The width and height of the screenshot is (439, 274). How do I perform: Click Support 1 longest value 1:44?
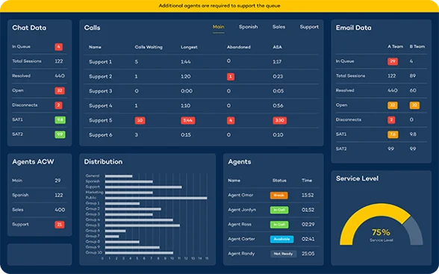(x=186, y=62)
